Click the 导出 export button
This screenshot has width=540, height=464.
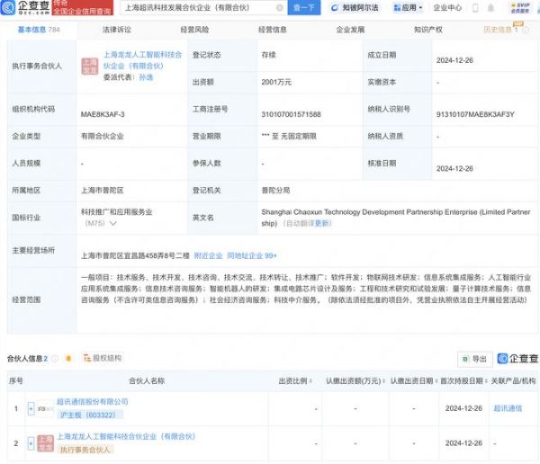click(475, 359)
